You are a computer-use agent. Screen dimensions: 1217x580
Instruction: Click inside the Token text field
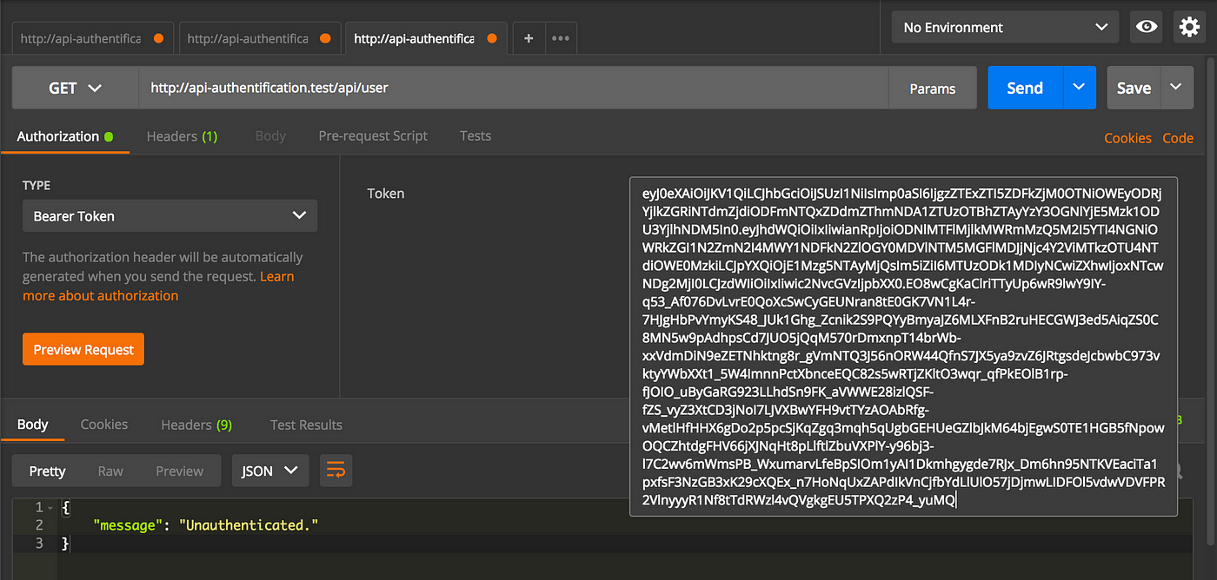point(903,346)
